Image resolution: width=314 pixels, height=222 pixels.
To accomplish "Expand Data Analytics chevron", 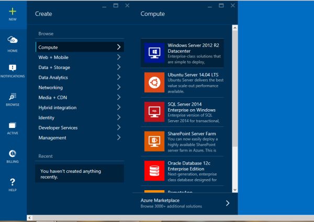I will 119,77.
